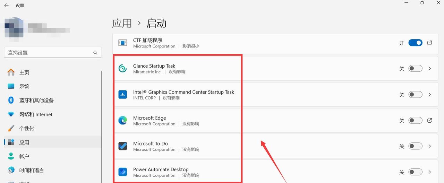The height and width of the screenshot is (183, 444).
Task: Open the 帐户 settings page
Action: click(x=53, y=156)
